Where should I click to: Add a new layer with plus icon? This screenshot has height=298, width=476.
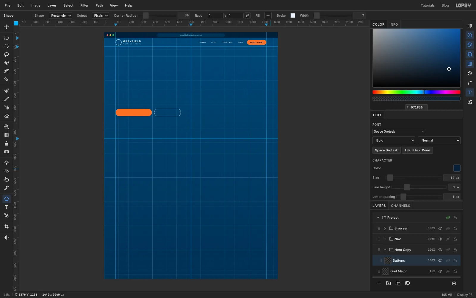379,283
